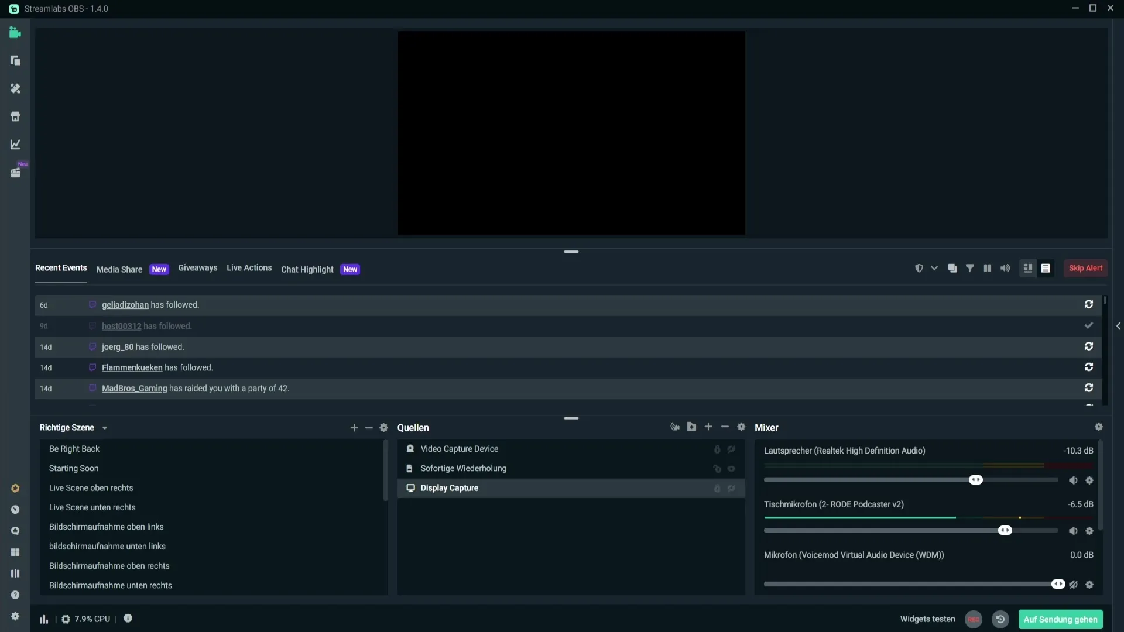
Task: Open the analytics chart icon in sidebar
Action: (x=15, y=145)
